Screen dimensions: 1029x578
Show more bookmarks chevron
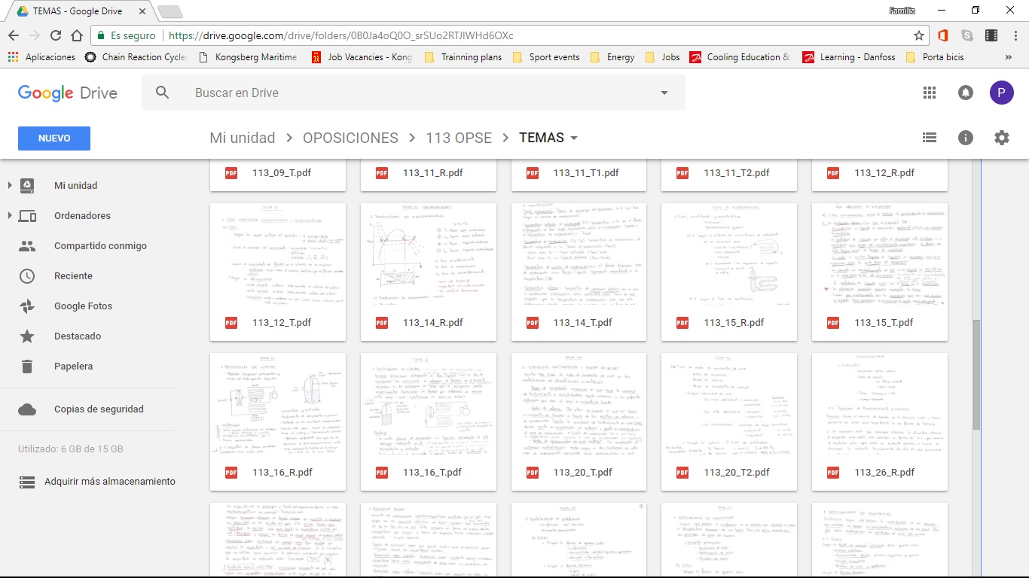click(x=1009, y=57)
